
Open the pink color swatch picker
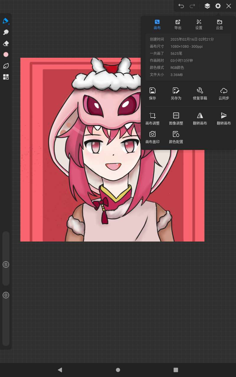(x=6, y=54)
